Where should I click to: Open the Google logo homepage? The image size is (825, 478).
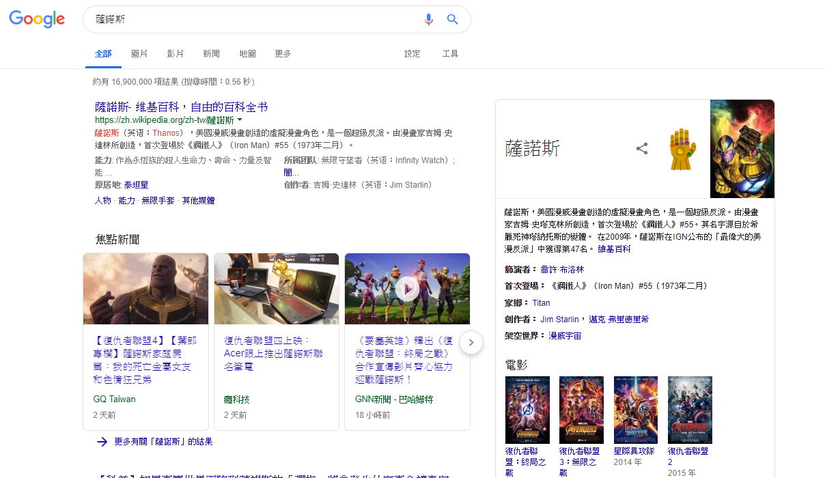[x=37, y=20]
